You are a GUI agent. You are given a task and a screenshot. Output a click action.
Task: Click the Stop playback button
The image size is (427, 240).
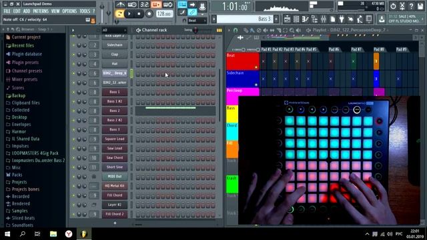(139, 13)
